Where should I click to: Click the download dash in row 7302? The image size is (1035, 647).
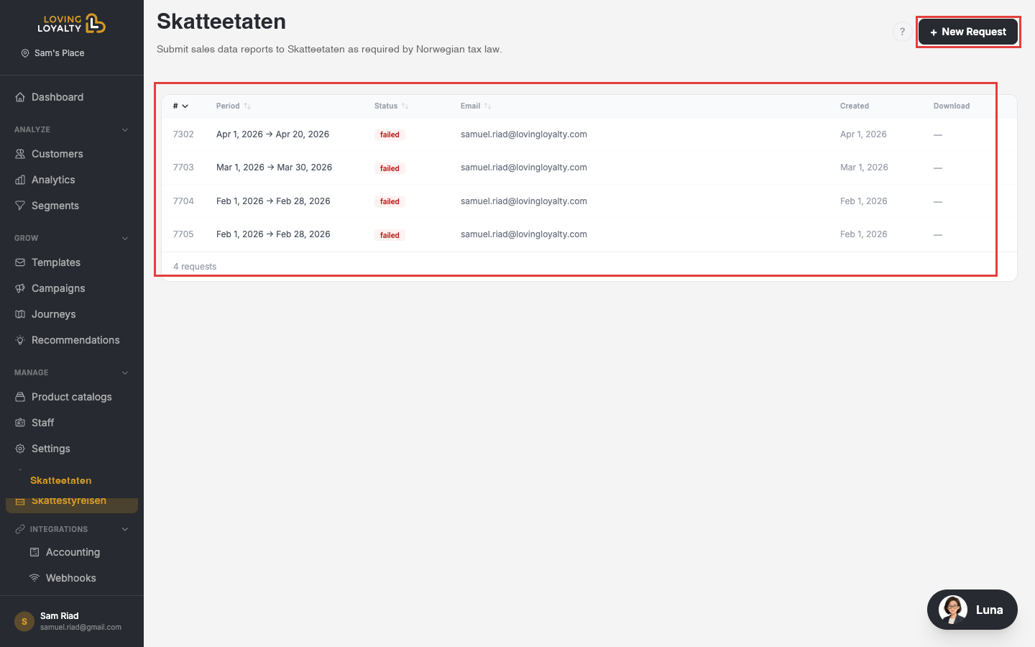[x=938, y=135]
